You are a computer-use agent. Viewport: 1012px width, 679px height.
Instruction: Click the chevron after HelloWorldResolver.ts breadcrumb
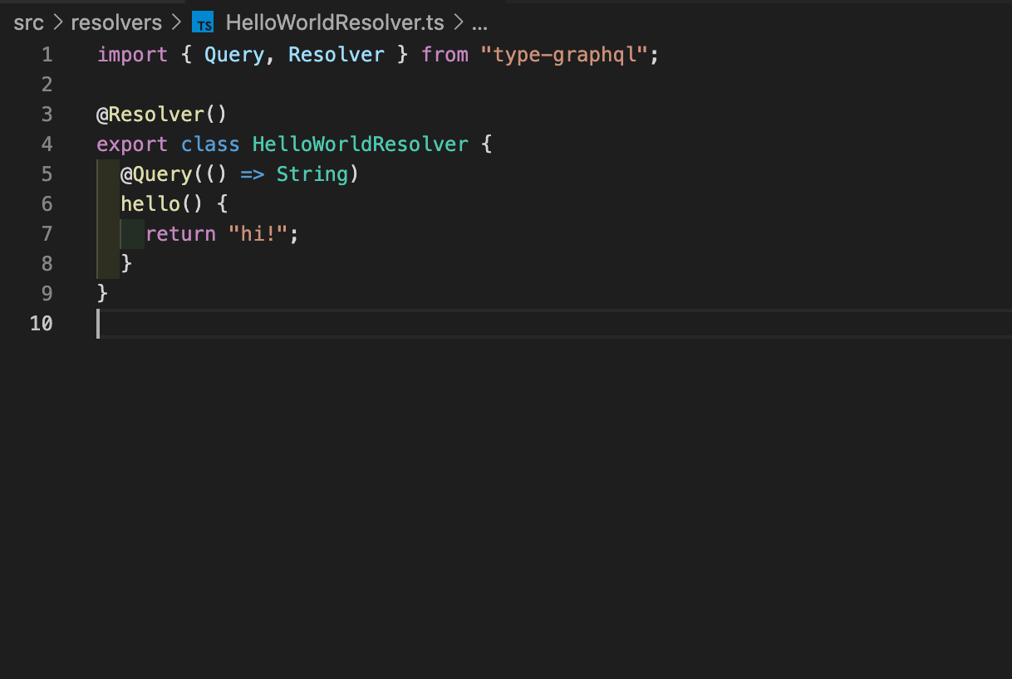point(457,22)
